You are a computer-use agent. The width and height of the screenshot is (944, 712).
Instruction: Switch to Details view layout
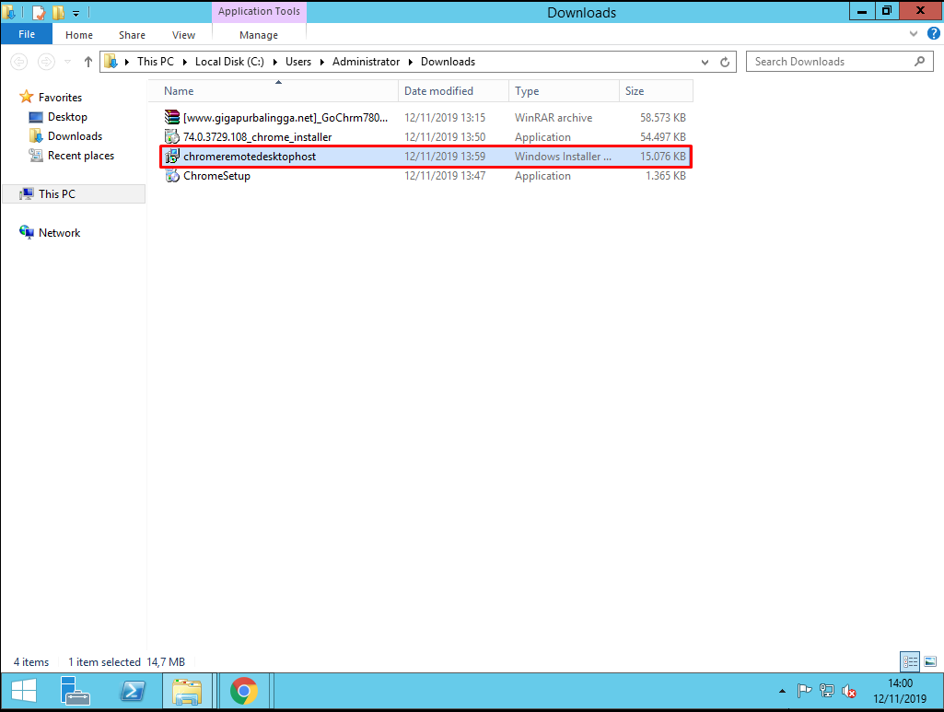[910, 662]
